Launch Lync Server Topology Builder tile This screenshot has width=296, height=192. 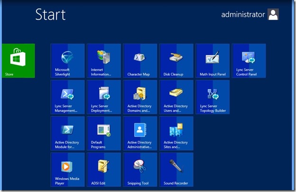(213, 97)
